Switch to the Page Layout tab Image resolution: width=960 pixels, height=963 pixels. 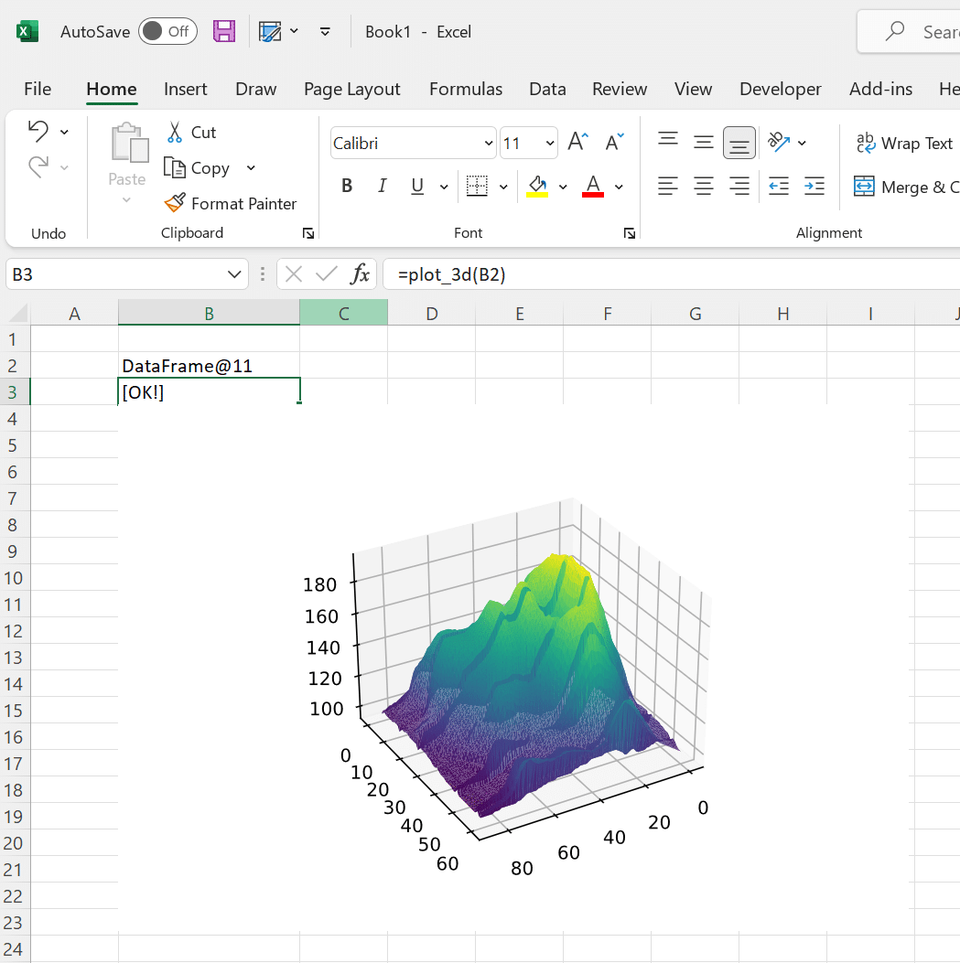point(351,89)
